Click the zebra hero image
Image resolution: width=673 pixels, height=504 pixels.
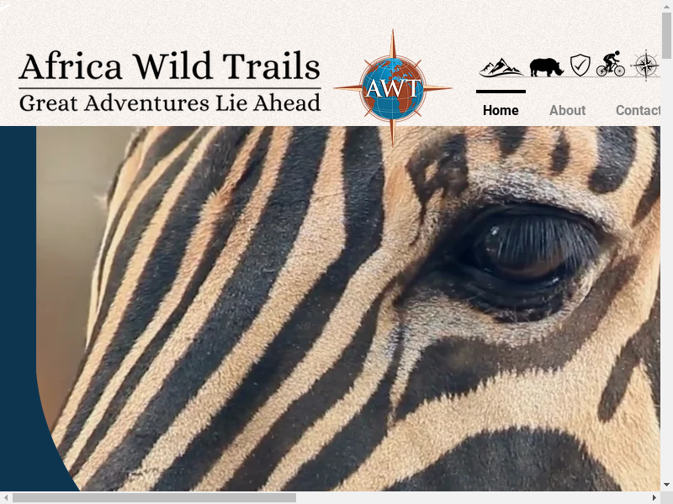pos(348,308)
